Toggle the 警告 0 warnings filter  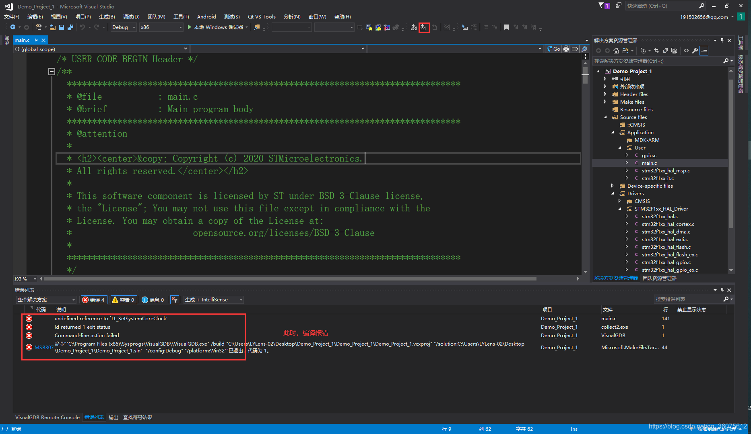[x=124, y=299]
